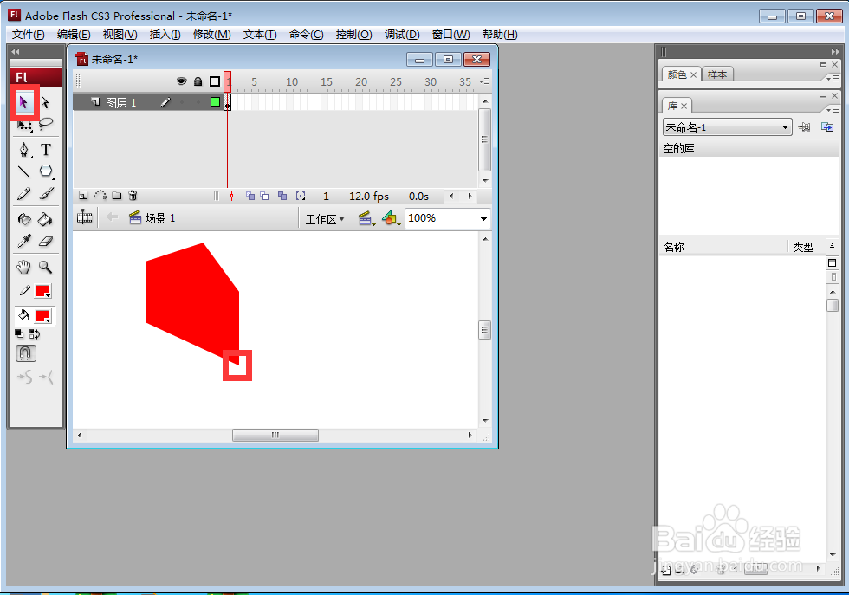
Task: Sort library by 类型 column
Action: click(x=804, y=247)
